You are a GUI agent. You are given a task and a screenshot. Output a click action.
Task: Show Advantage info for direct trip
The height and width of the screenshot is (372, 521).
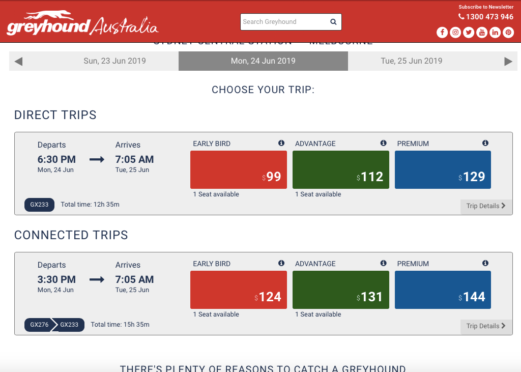point(384,143)
